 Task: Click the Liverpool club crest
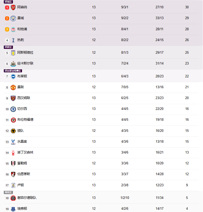[x=13, y=29]
